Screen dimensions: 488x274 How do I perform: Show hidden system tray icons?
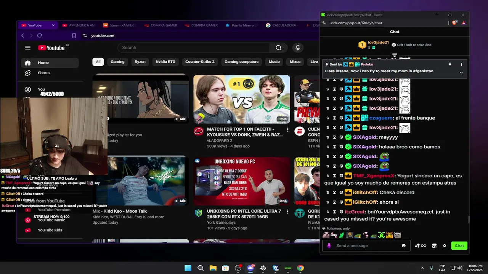(422, 268)
